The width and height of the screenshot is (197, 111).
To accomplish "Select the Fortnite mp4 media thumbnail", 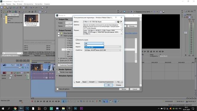I will click(x=31, y=20).
